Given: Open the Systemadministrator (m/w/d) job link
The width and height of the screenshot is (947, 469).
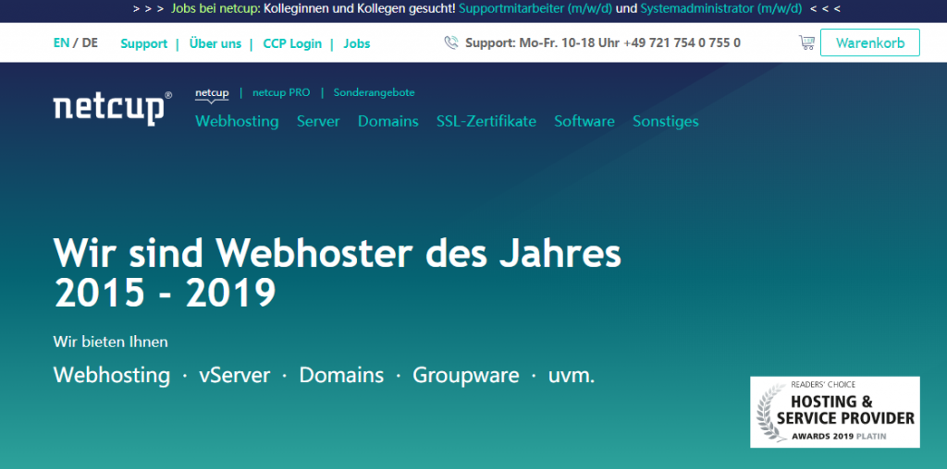Looking at the screenshot, I should tap(721, 8).
